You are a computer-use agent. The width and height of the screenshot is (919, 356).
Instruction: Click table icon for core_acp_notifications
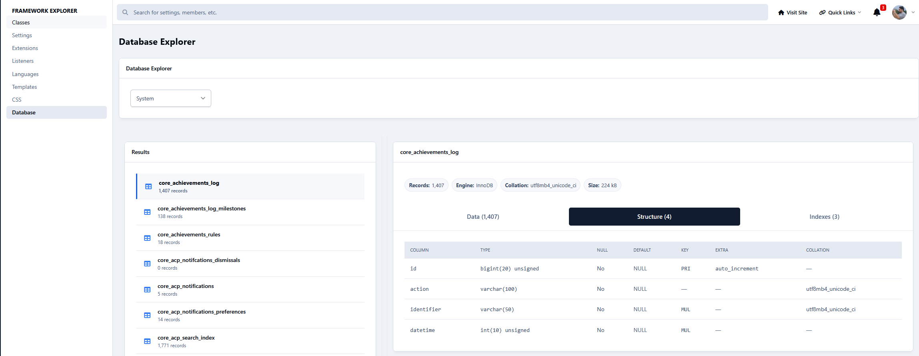coord(147,290)
